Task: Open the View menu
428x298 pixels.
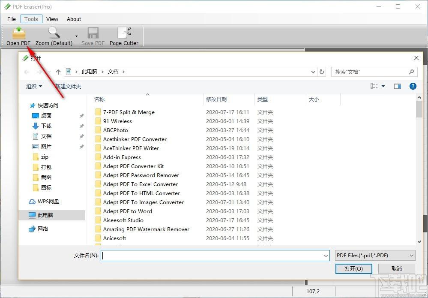Action: tap(52, 19)
